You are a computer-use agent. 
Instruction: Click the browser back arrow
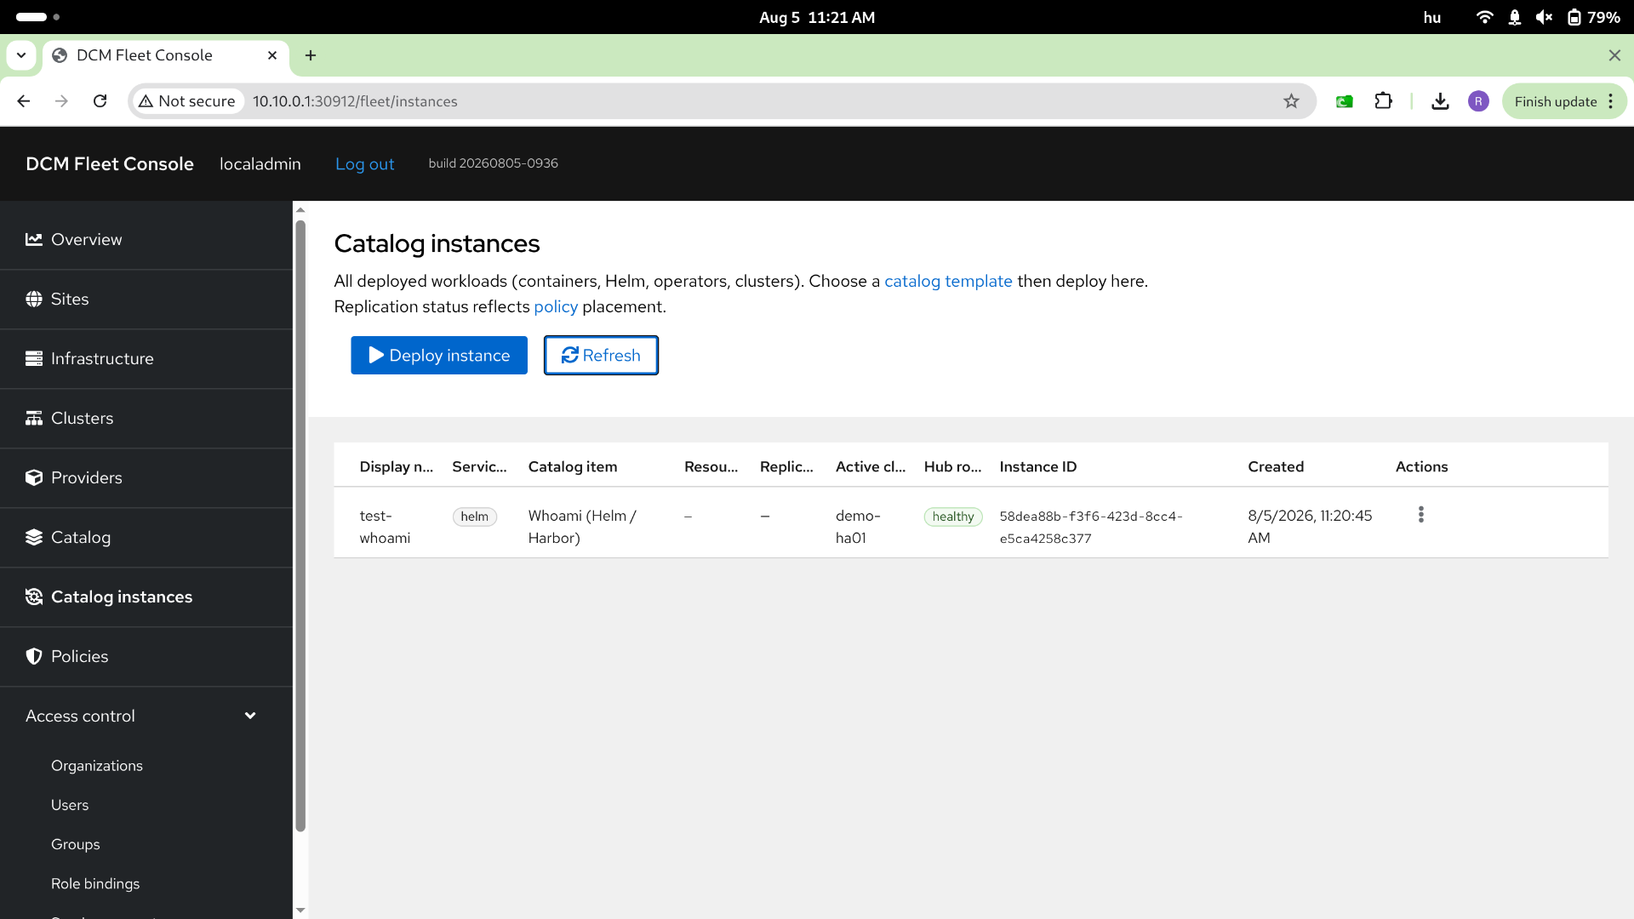point(23,101)
